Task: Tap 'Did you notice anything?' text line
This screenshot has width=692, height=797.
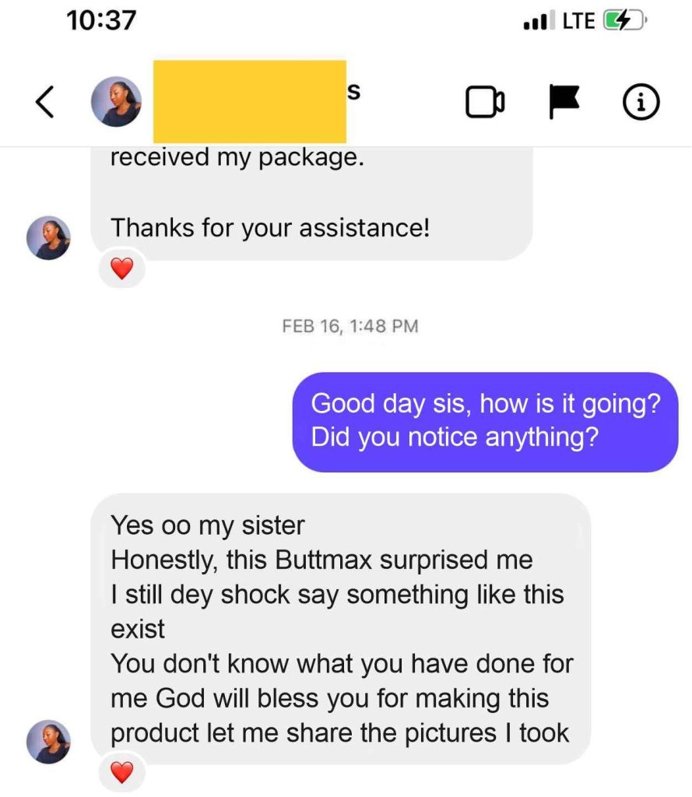Action: [455, 437]
